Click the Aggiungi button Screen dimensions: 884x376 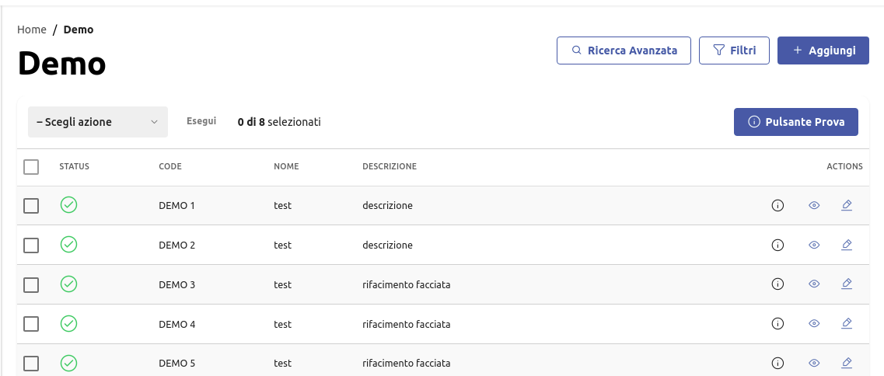click(x=823, y=50)
